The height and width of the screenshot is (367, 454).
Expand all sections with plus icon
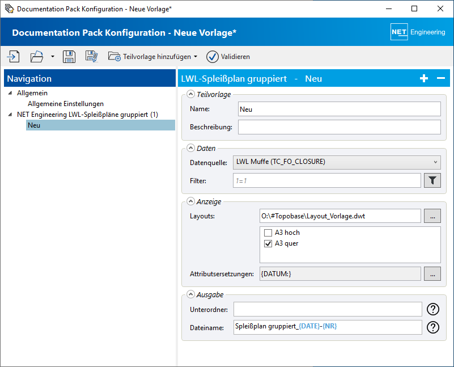click(424, 78)
